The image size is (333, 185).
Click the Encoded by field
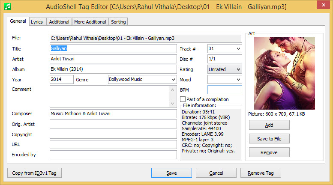[x=113, y=155]
